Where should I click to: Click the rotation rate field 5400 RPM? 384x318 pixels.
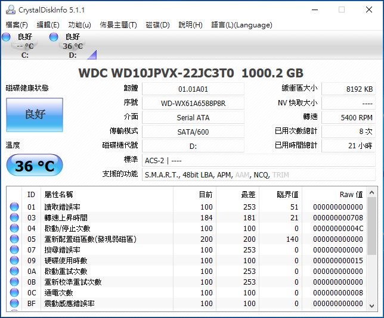coord(348,118)
